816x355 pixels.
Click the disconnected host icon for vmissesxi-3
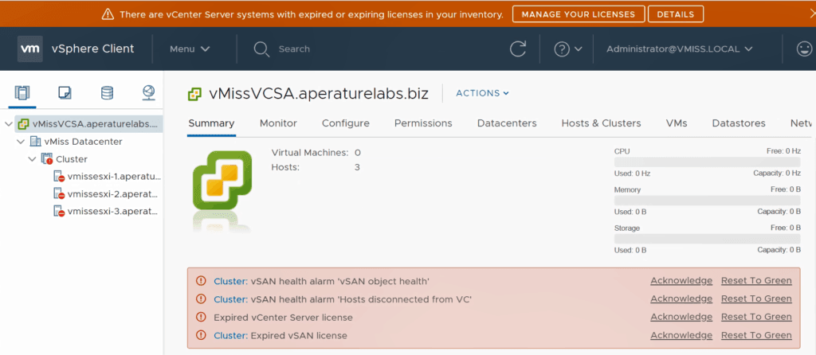tap(59, 212)
